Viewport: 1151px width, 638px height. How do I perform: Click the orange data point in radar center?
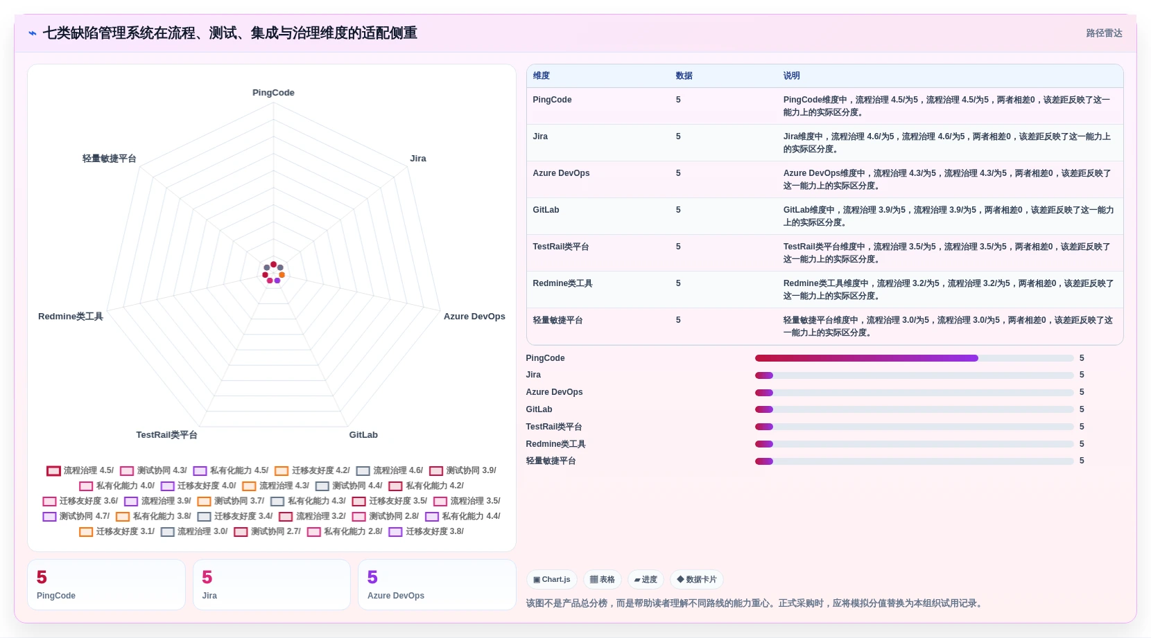282,275
